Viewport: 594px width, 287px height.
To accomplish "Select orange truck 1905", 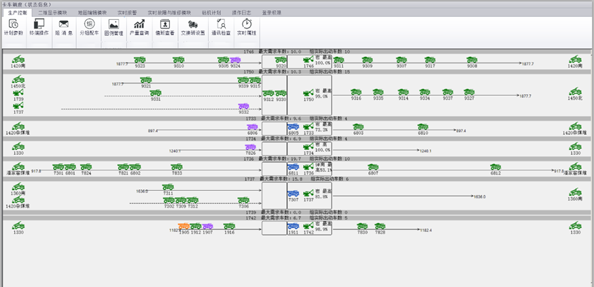I will (x=184, y=227).
